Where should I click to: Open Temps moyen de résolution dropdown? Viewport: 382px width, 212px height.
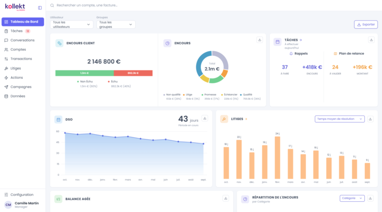339,119
